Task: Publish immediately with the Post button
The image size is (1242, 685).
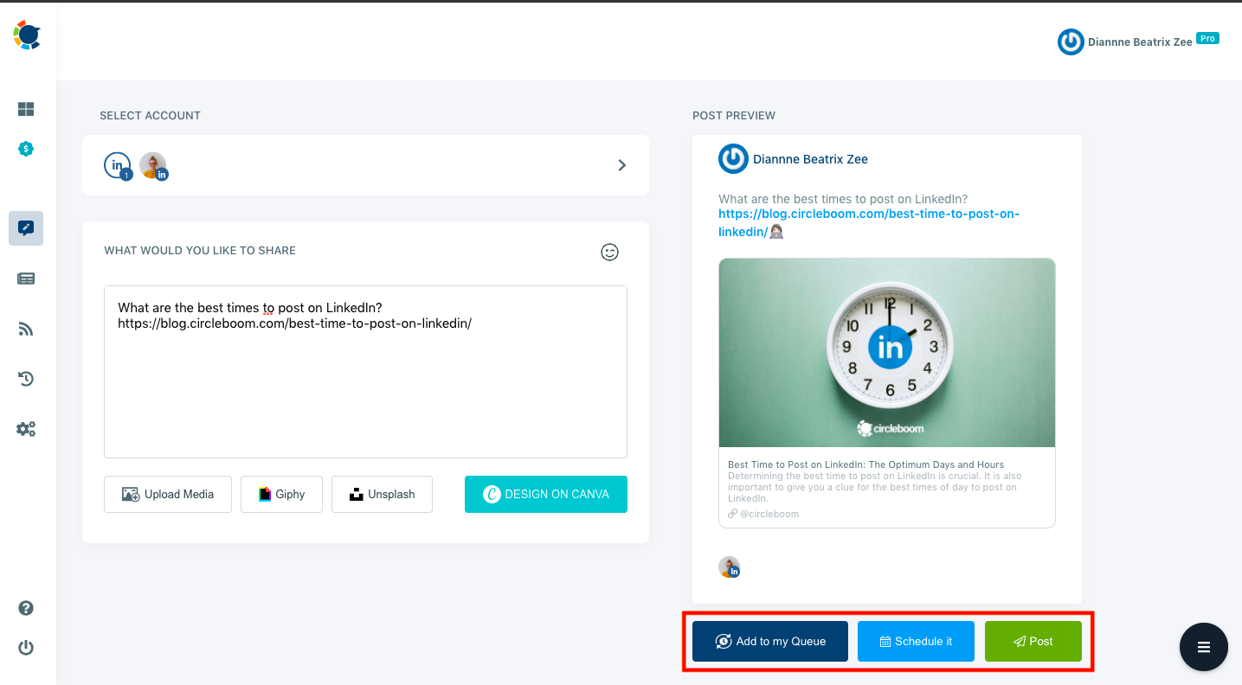Action: coord(1033,641)
